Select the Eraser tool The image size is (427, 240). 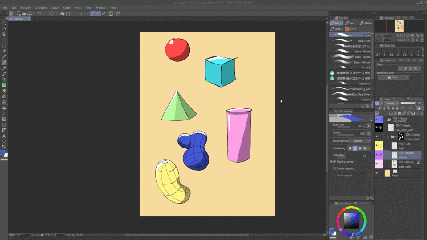coord(4,91)
